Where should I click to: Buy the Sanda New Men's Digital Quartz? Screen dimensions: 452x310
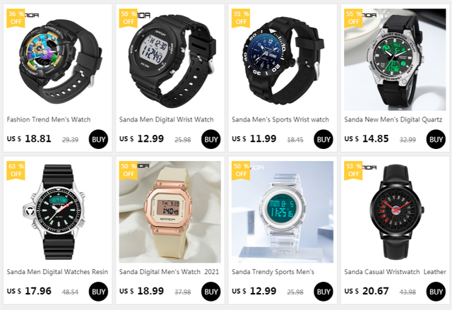tap(436, 139)
